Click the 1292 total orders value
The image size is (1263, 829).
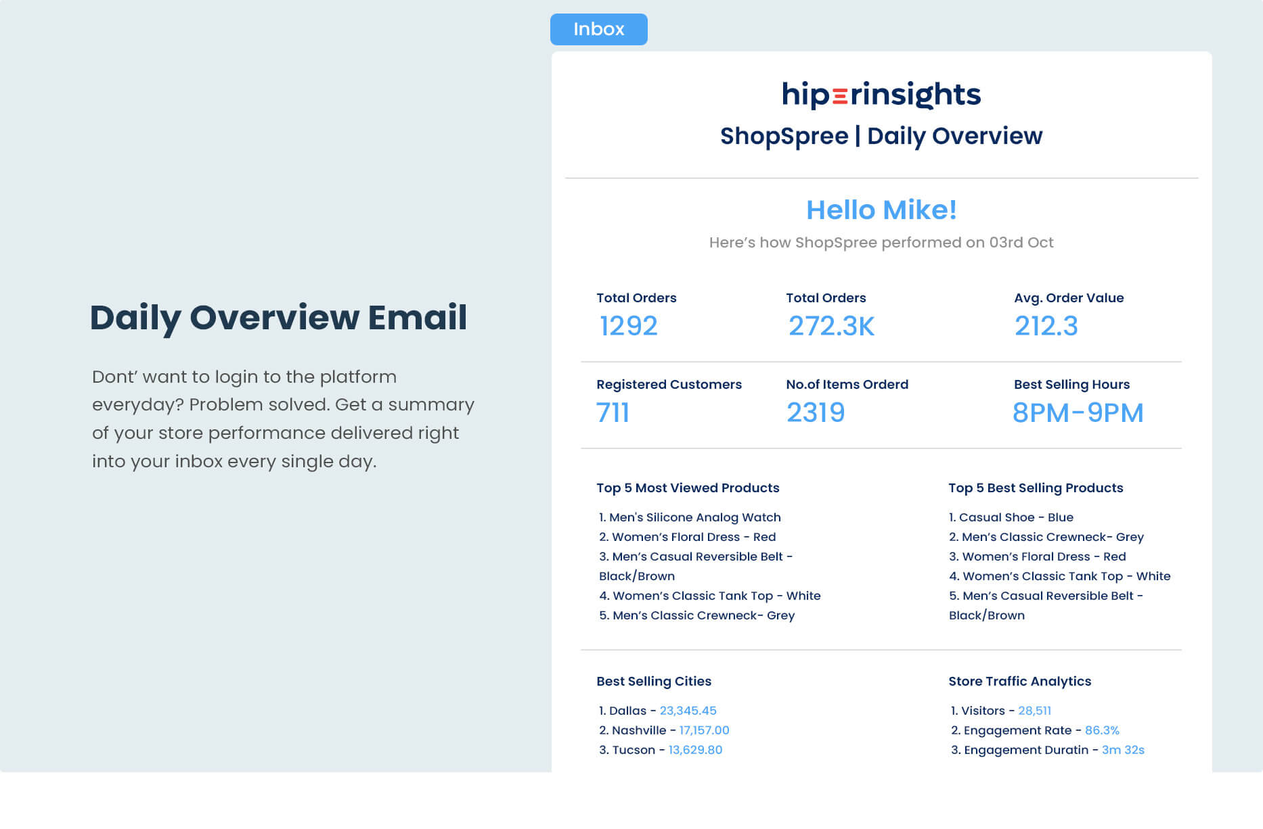[629, 326]
